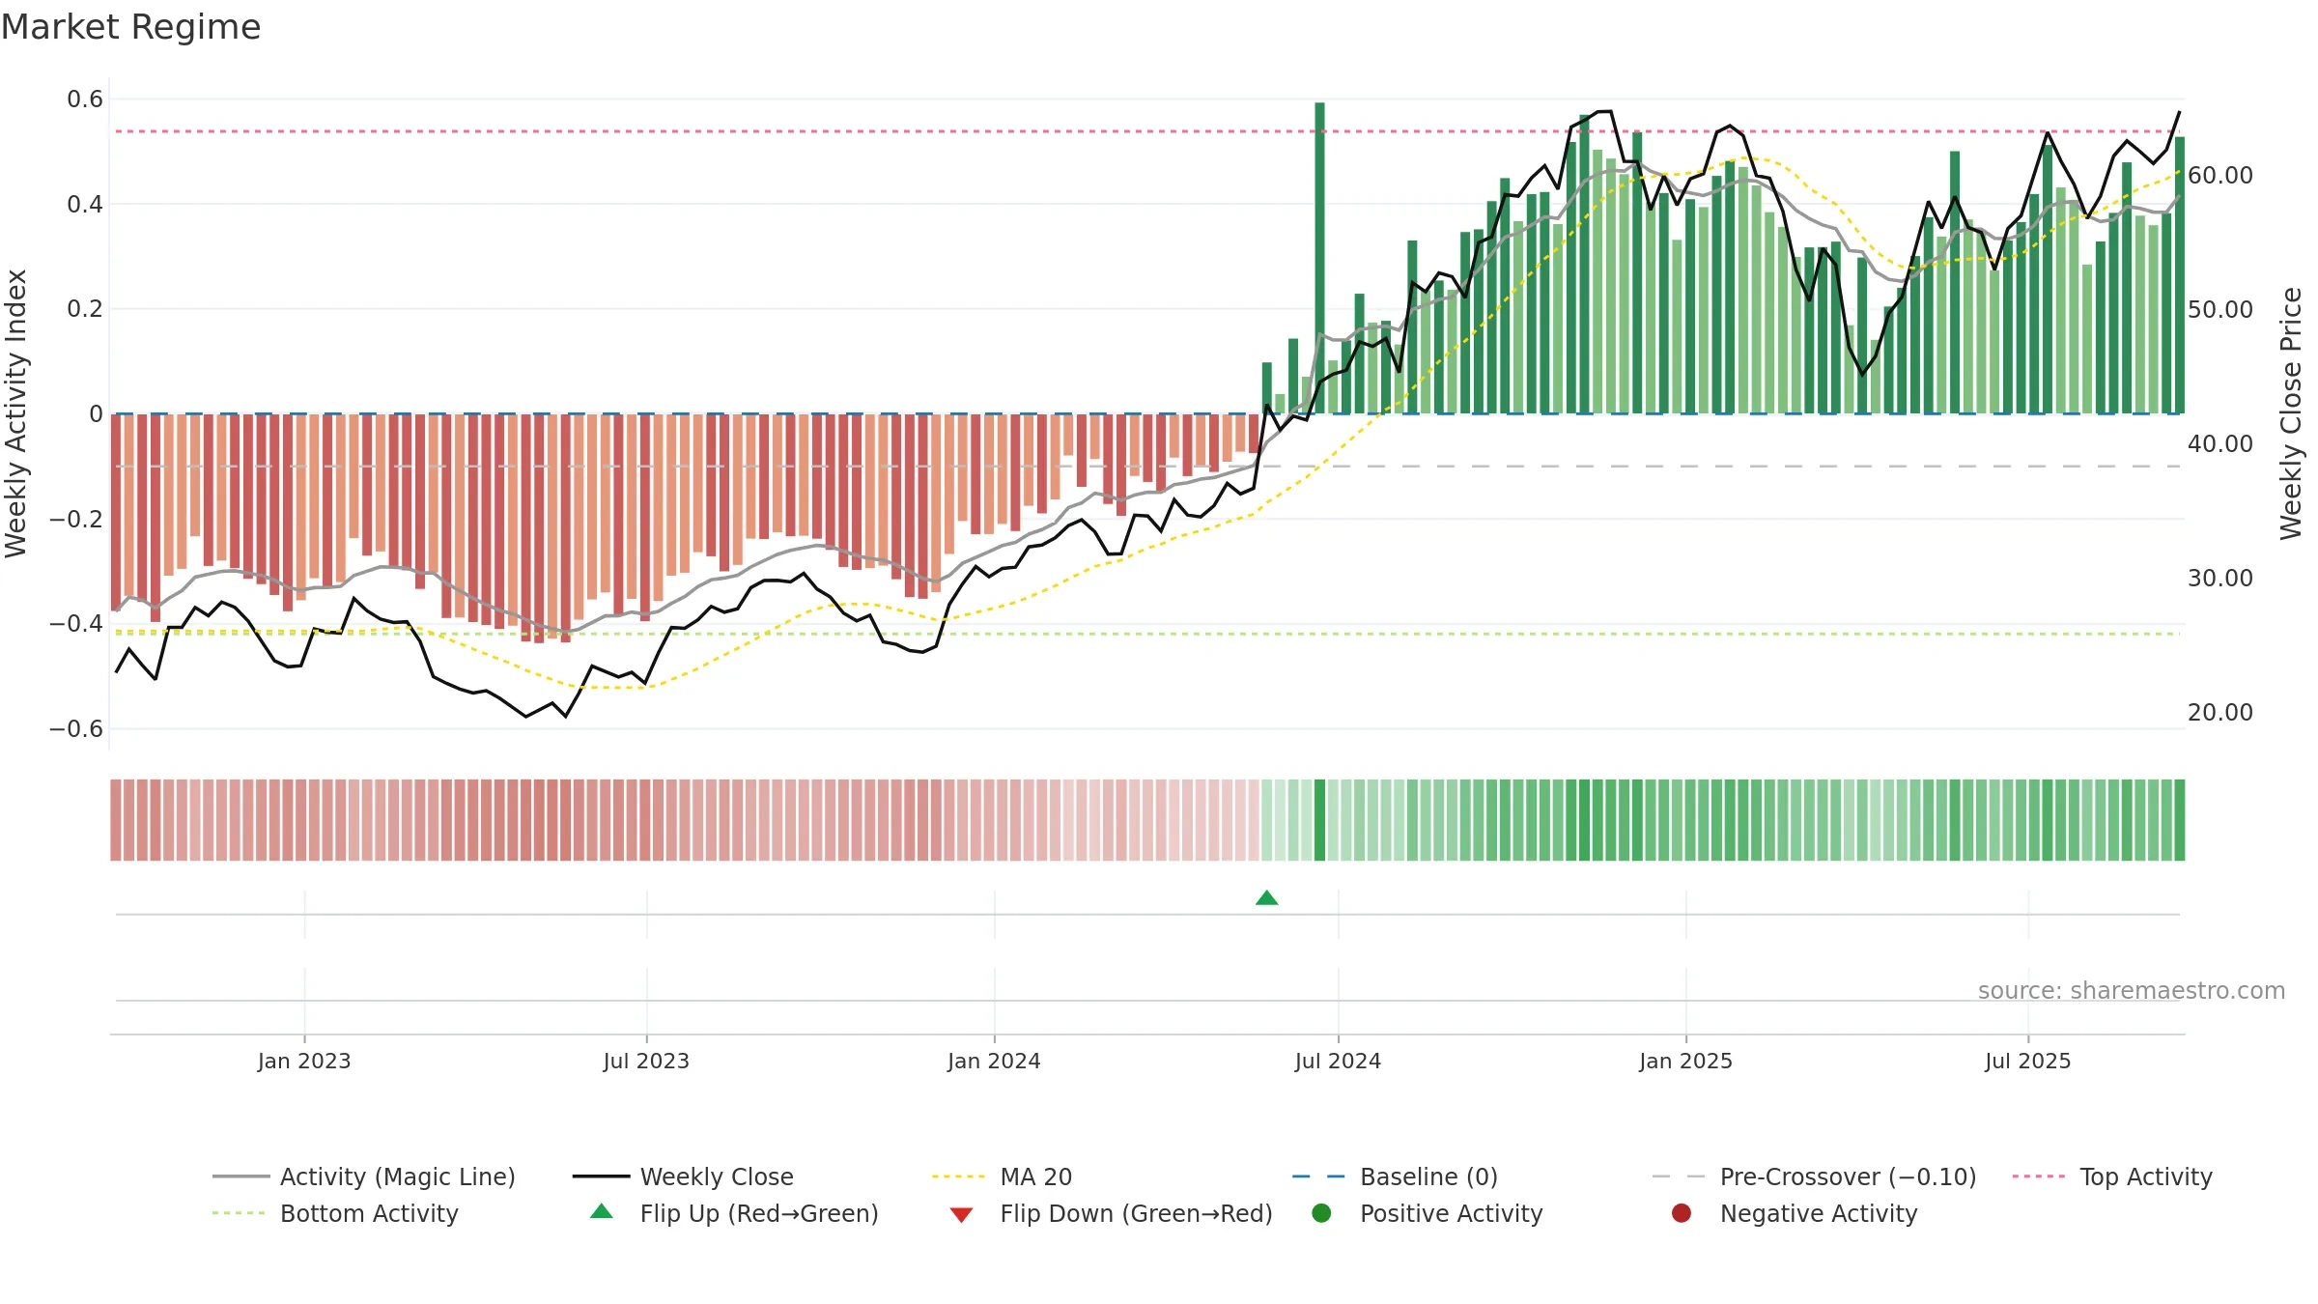
Task: Click the Positive Activity green circle icon
Action: click(1321, 1213)
